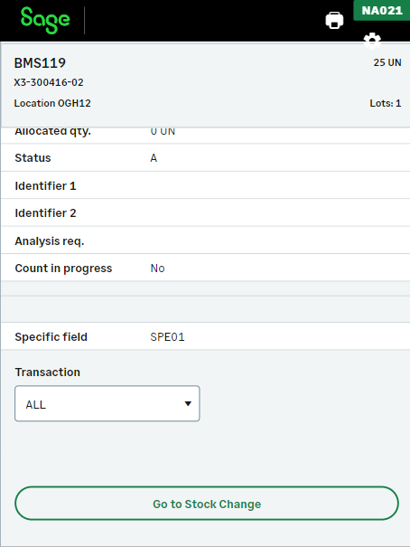Open settings via gear icon
The width and height of the screenshot is (410, 547).
(372, 42)
